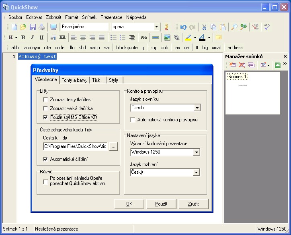Run the ABC spell check icon
This screenshot has height=235, width=291.
click(267, 27)
